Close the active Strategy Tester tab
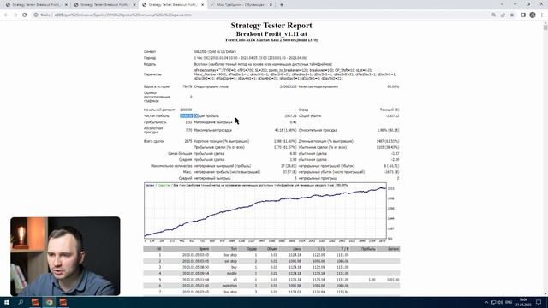 (202, 5)
